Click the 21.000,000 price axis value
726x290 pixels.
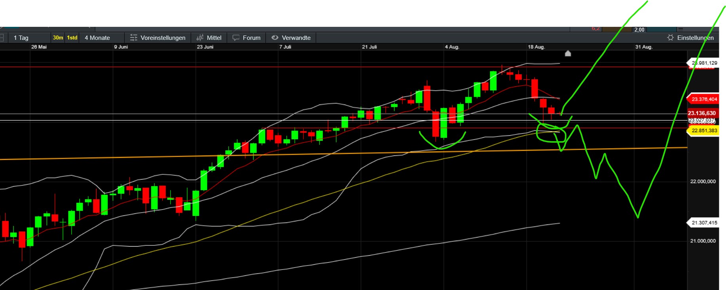(703, 241)
